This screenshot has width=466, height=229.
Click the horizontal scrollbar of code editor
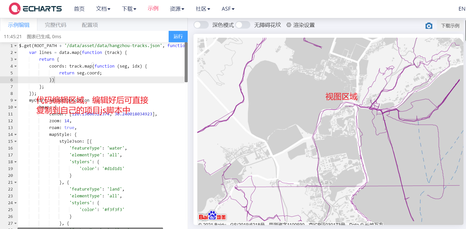point(90,228)
